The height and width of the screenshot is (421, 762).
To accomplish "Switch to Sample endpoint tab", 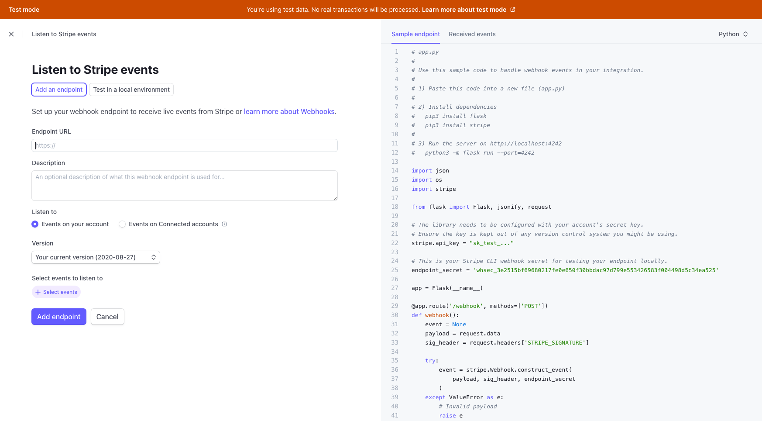I will pos(415,34).
